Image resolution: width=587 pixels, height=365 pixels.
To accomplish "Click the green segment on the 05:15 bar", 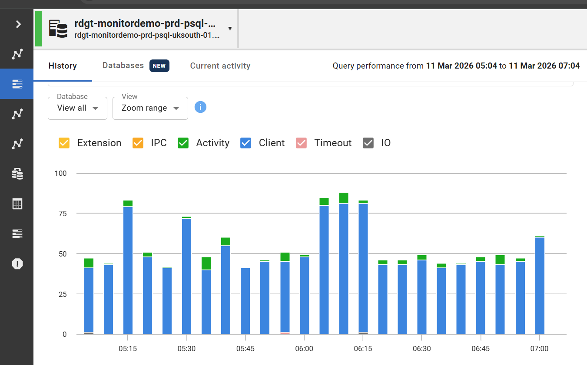I will pyautogui.click(x=128, y=203).
